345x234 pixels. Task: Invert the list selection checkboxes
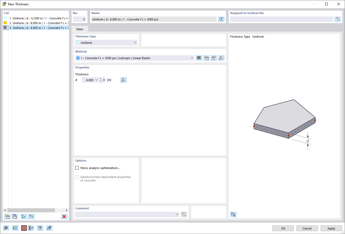tap(31, 216)
